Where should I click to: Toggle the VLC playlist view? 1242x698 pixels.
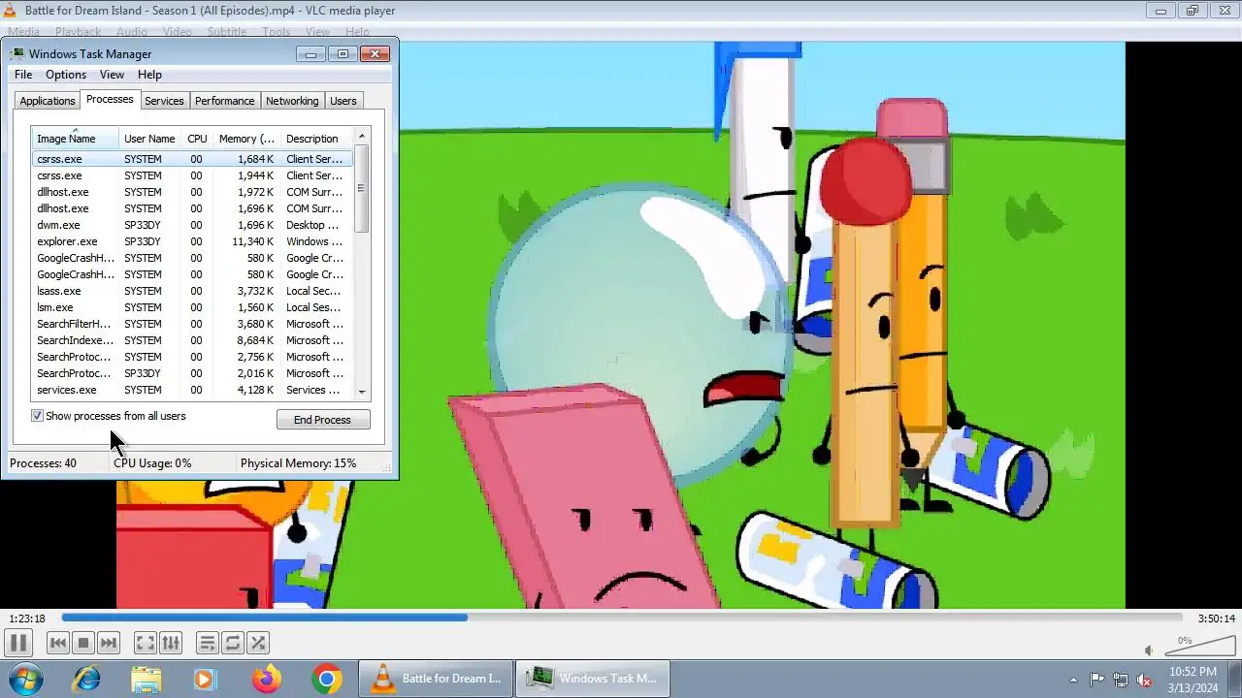tap(207, 643)
